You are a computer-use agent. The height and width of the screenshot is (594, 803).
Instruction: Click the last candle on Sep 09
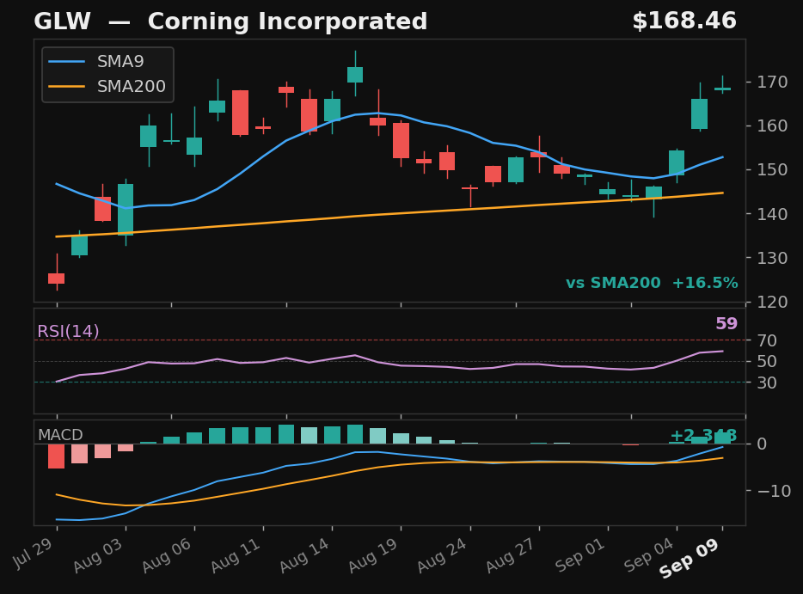(722, 89)
